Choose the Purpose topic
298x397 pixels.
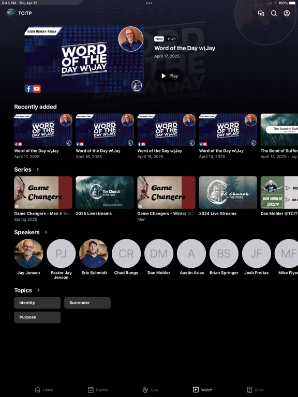(37, 317)
